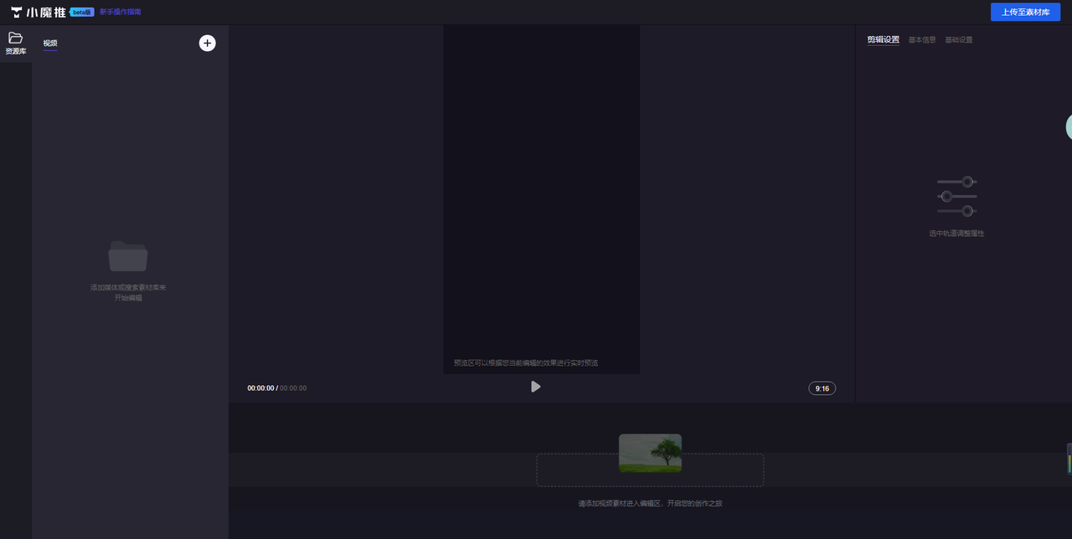Switch to the 基本信息 tab
Image resolution: width=1072 pixels, height=539 pixels.
(922, 40)
